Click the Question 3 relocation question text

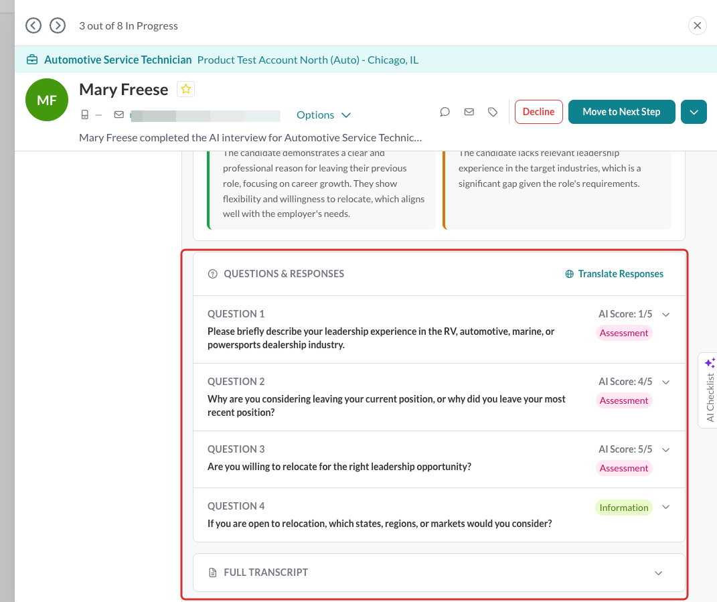[x=339, y=467]
